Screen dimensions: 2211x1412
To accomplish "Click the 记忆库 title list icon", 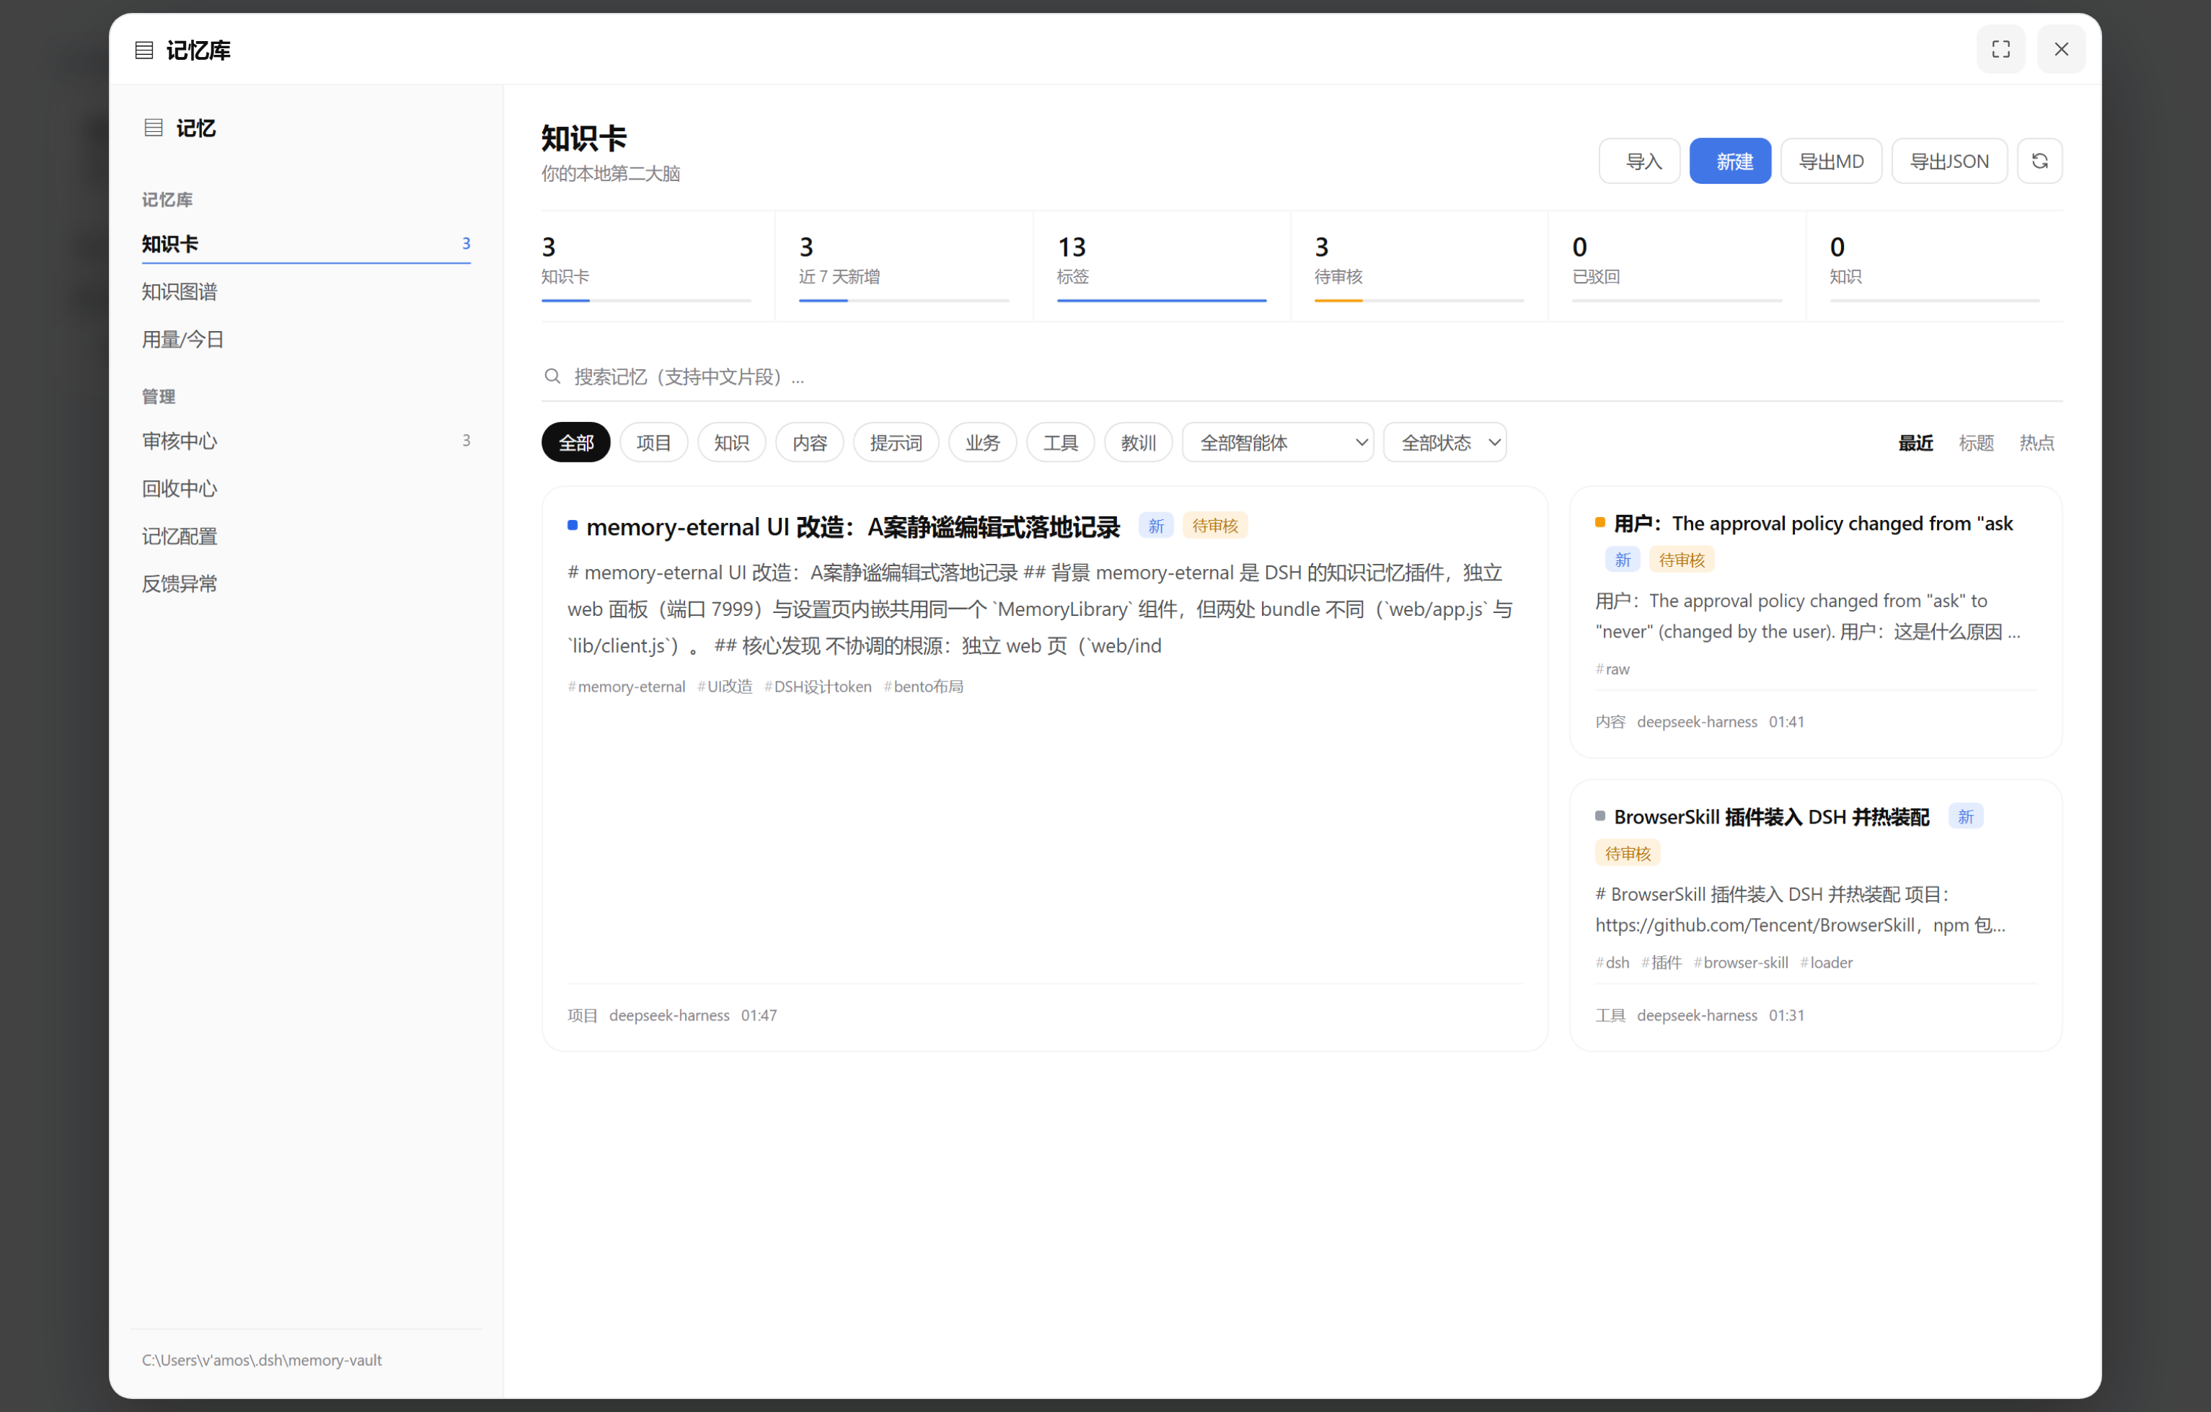I will (x=144, y=50).
